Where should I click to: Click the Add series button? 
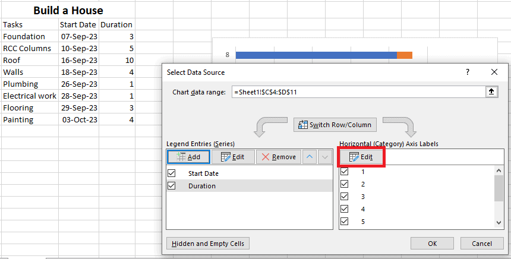(188, 157)
